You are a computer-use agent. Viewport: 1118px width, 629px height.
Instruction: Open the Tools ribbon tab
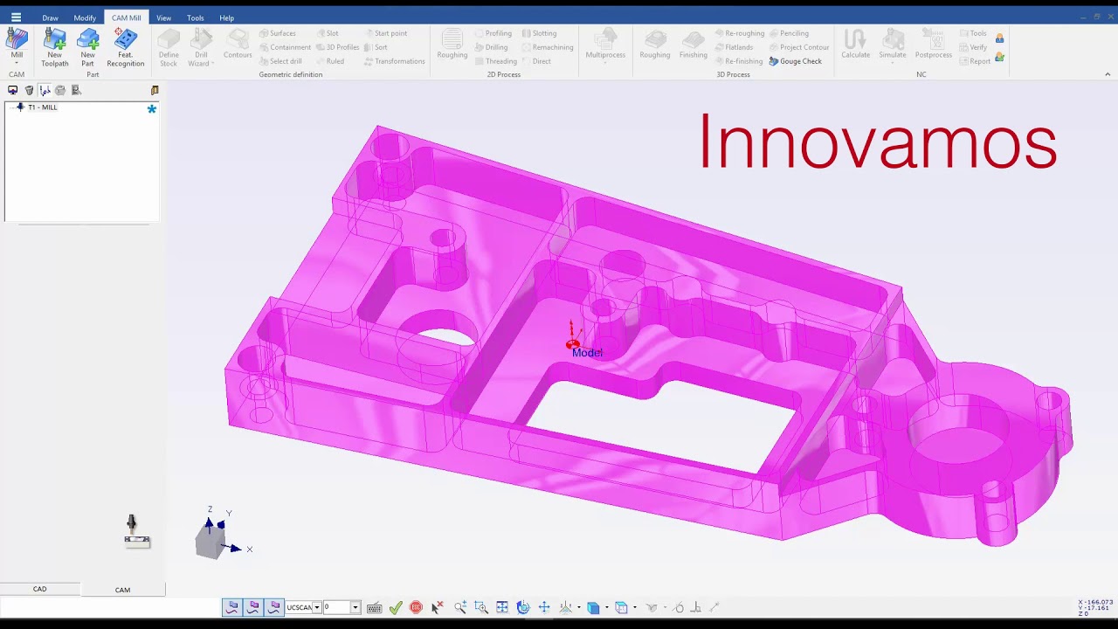point(196,17)
